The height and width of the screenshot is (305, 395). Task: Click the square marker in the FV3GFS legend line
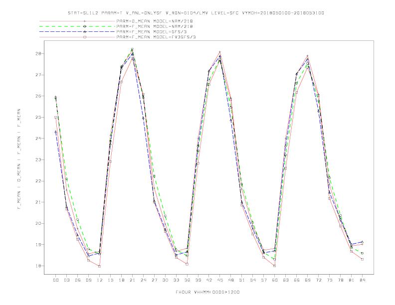pos(85,37)
